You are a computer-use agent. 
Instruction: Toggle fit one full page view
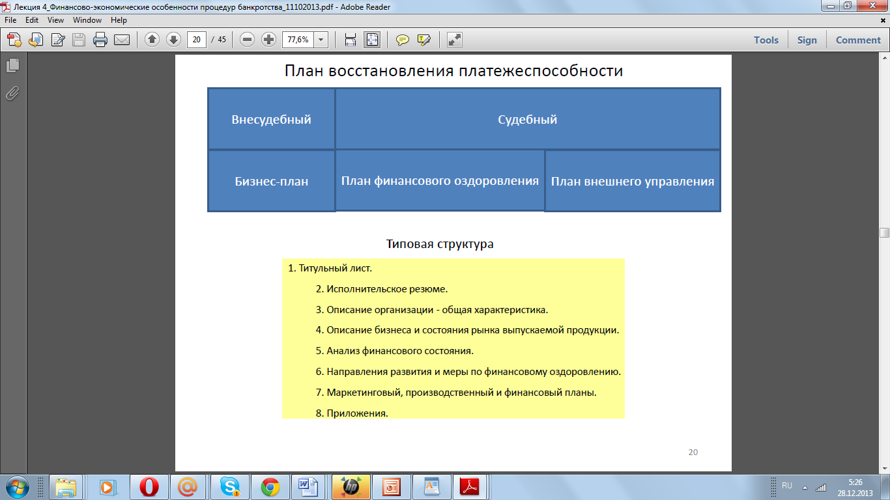[x=372, y=40]
